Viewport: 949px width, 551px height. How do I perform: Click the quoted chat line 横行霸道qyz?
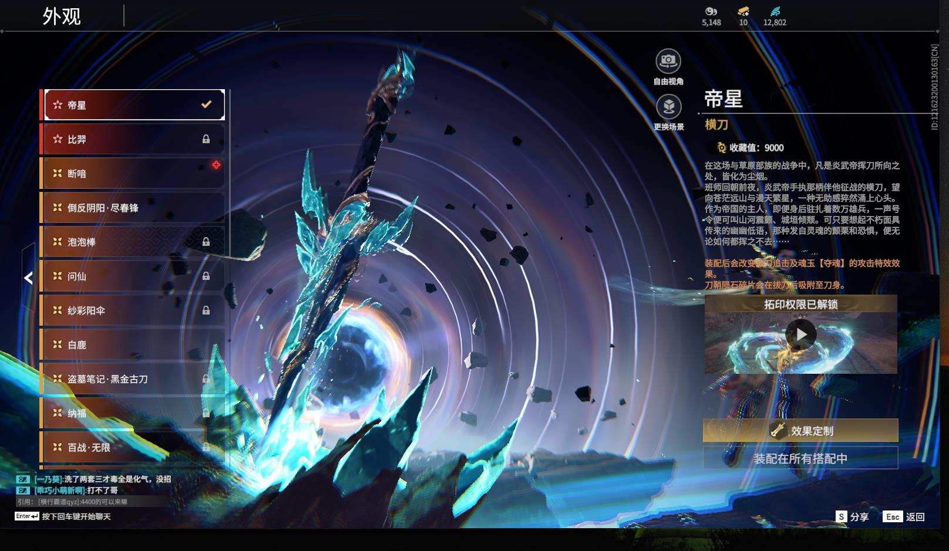coord(72,502)
